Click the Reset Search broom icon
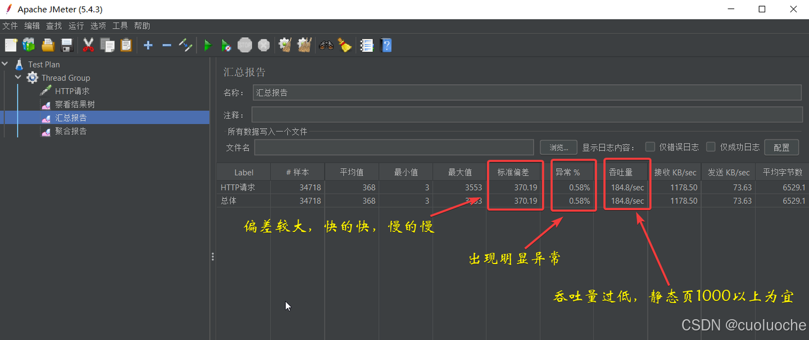Viewport: 809px width, 340px height. click(x=344, y=45)
